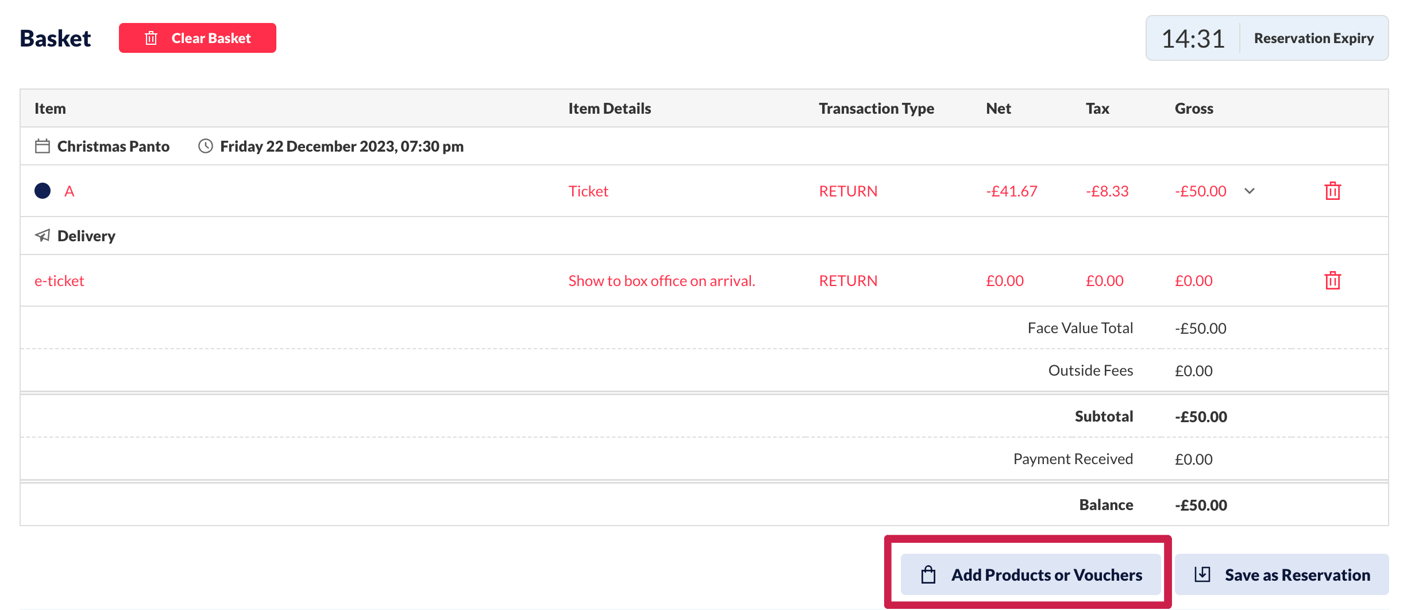This screenshot has height=610, width=1411.
Task: Expand the ticket A price breakdown chevron
Action: coord(1250,191)
